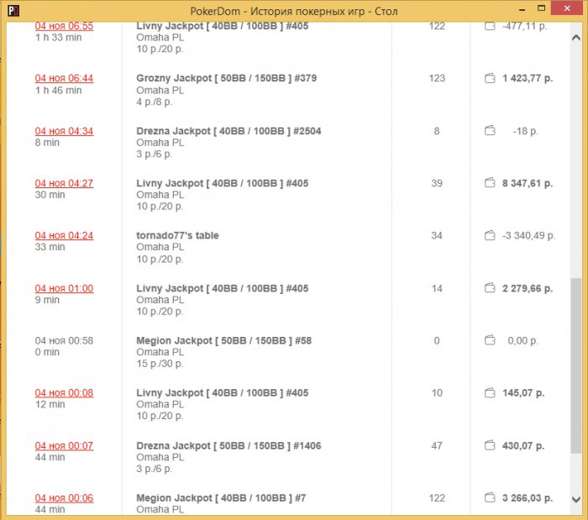Select tornado77's table entry
The height and width of the screenshot is (520, 588).
click(x=177, y=235)
